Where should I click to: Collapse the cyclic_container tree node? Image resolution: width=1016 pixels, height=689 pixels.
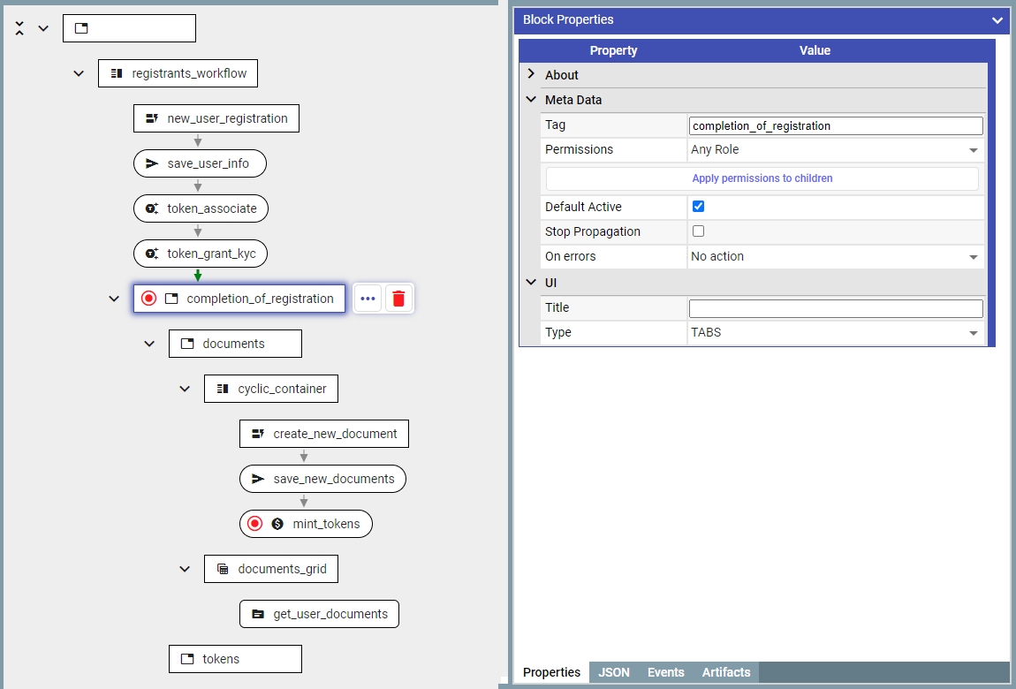[185, 389]
